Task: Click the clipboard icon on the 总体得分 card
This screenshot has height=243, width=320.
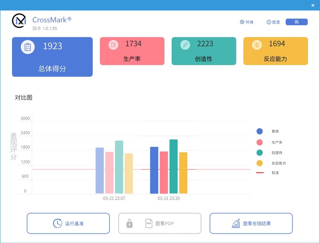Action: (27, 46)
